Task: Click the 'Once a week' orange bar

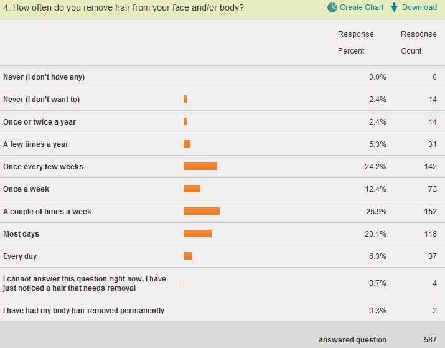Action: [192, 189]
